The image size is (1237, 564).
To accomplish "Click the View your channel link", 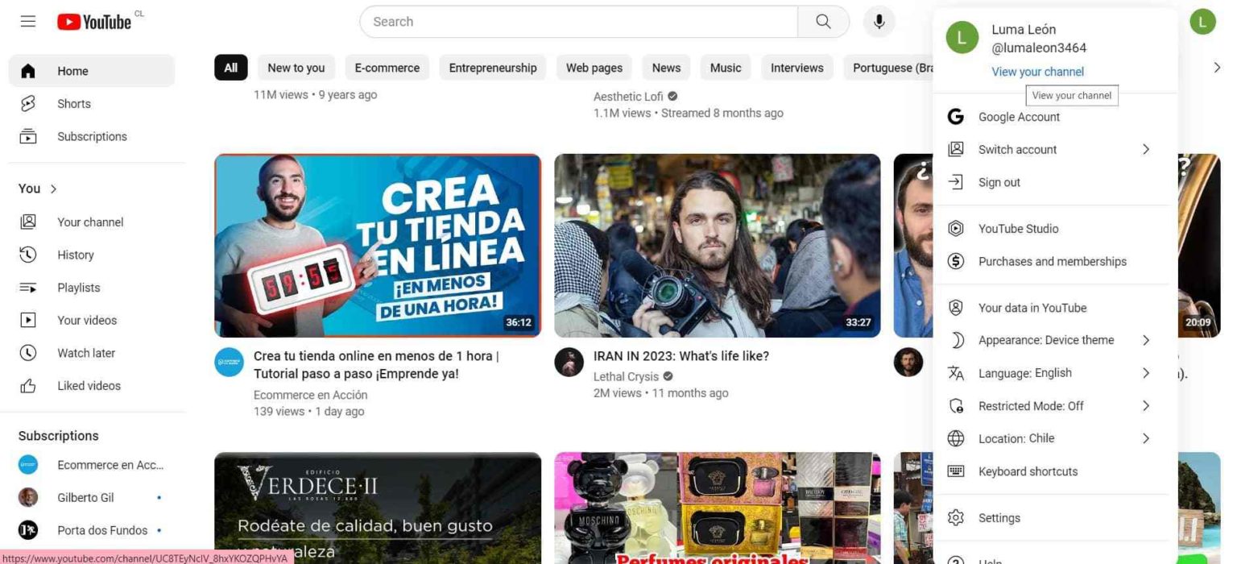I will [x=1037, y=72].
